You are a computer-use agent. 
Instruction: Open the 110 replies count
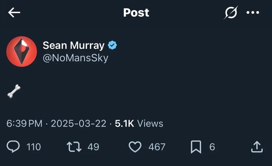(33, 147)
